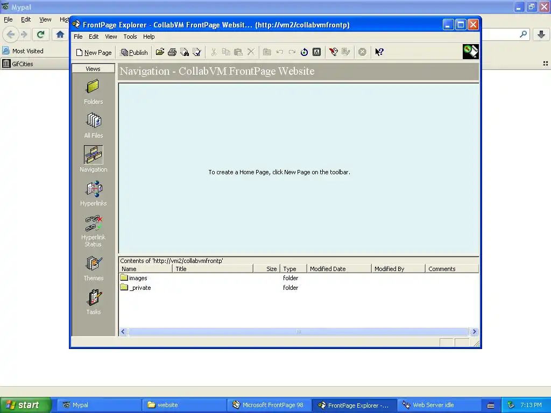Select the Navigation view icon
Viewport: 551px width, 413px height.
(93, 155)
